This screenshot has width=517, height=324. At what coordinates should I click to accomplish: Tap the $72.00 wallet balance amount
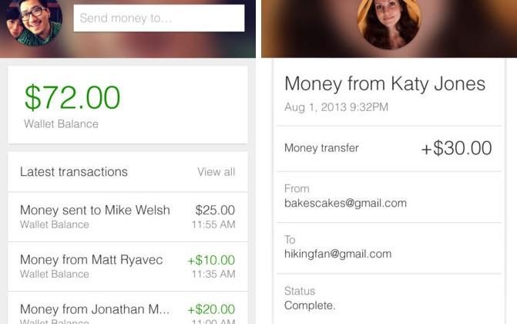click(x=72, y=97)
